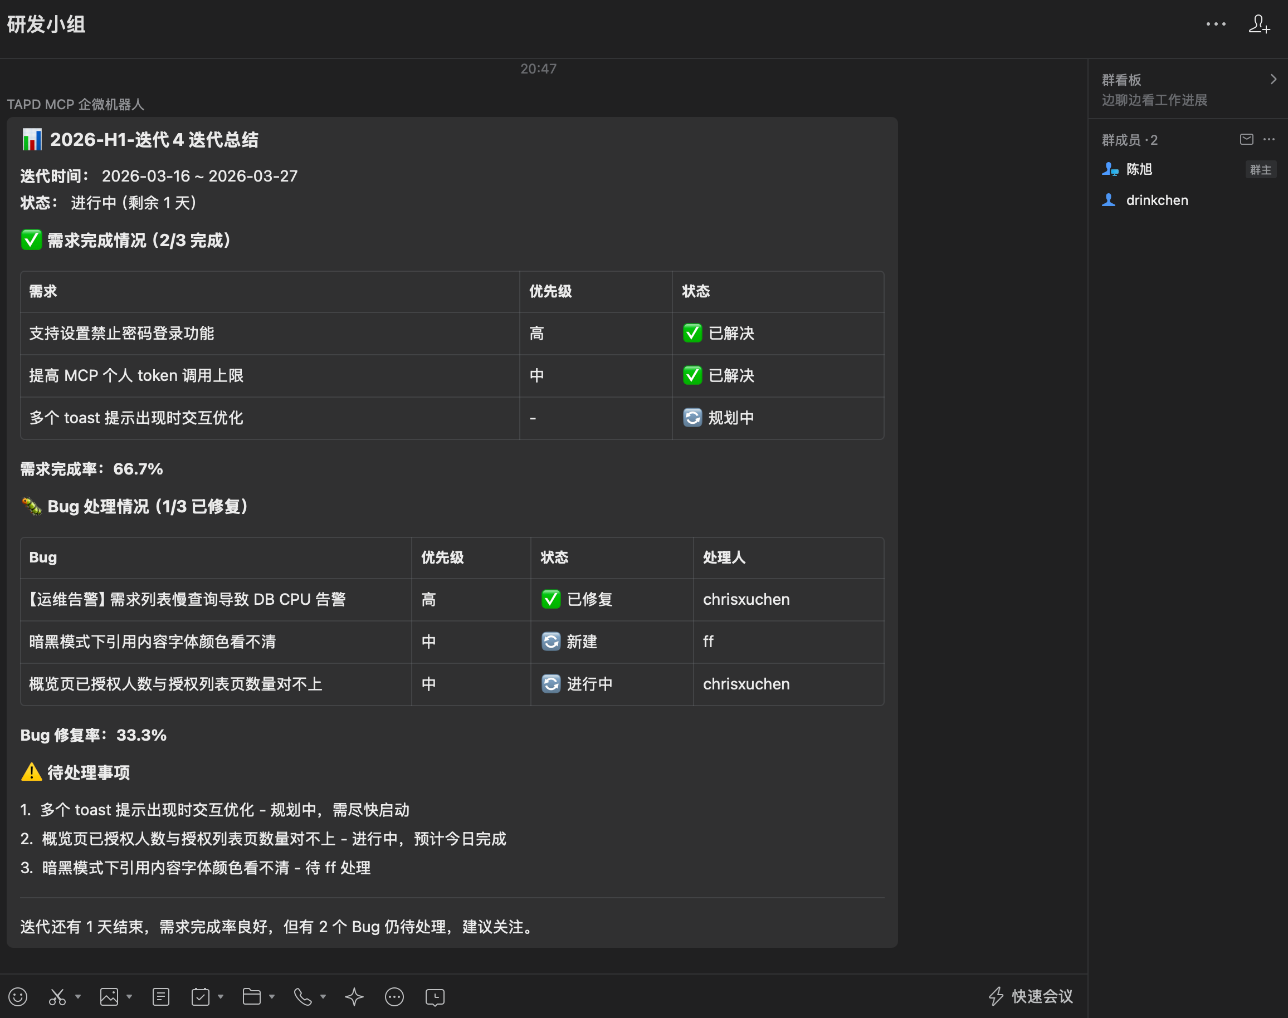Screen dimensions: 1288x1018
Task: Start a call with the phone icon
Action: pyautogui.click(x=303, y=996)
